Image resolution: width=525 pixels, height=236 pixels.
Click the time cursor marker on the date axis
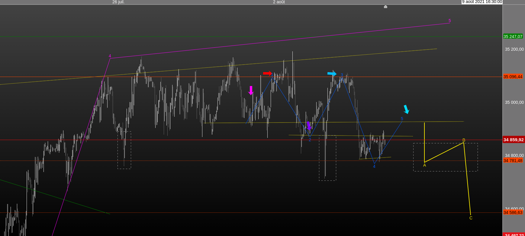[x=385, y=6]
